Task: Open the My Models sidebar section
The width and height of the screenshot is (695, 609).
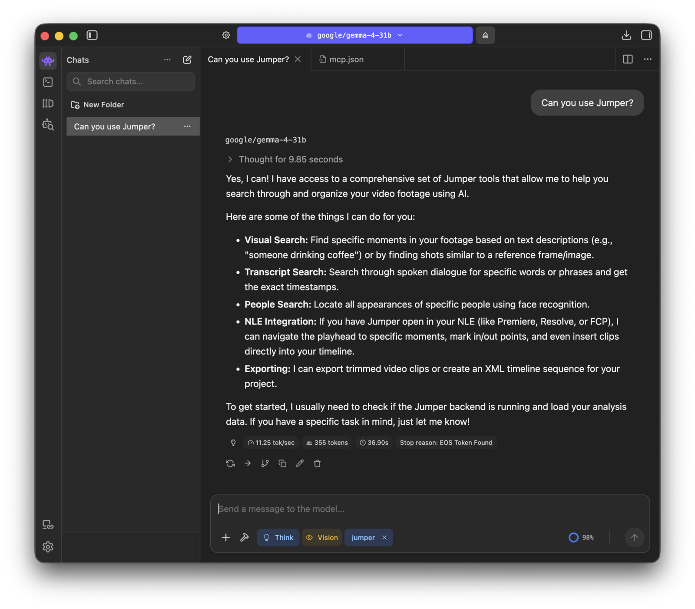Action: pos(48,103)
